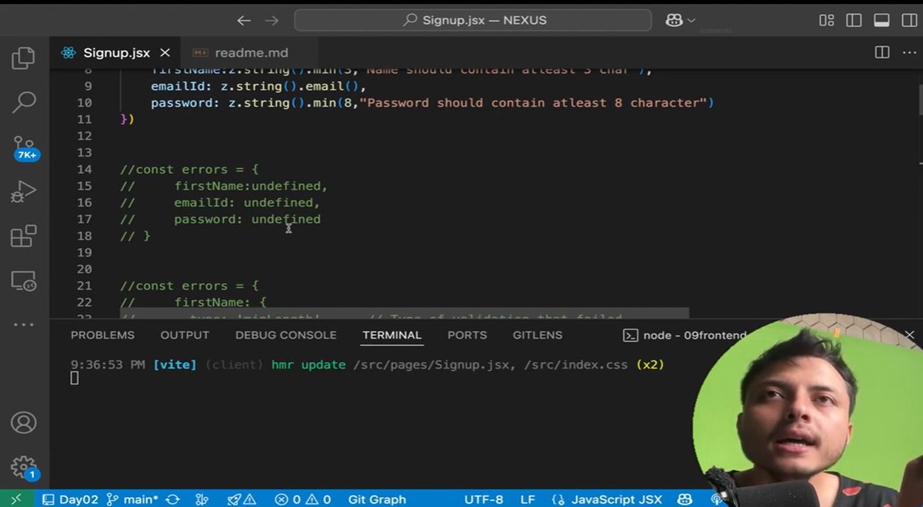Go back with the left arrow
This screenshot has width=923, height=507.
[244, 20]
